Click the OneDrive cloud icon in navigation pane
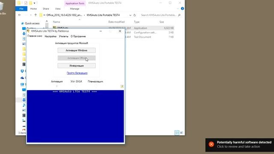The width and height of the screenshot is (274, 154). (x=22, y=78)
